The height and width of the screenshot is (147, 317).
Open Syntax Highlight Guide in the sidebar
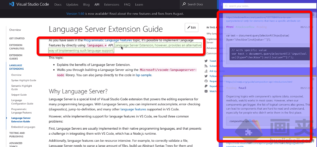tap(24, 80)
